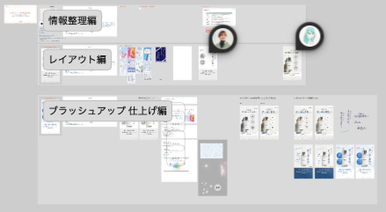This screenshot has height=212, width=386.
Task: Select the handwritten sketch notes beside the bottle designs
Action: (354, 121)
